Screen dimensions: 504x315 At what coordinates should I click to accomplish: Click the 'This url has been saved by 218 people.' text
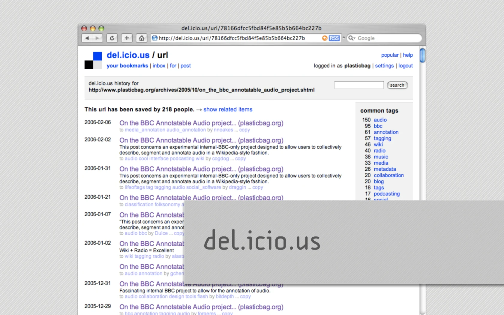139,109
